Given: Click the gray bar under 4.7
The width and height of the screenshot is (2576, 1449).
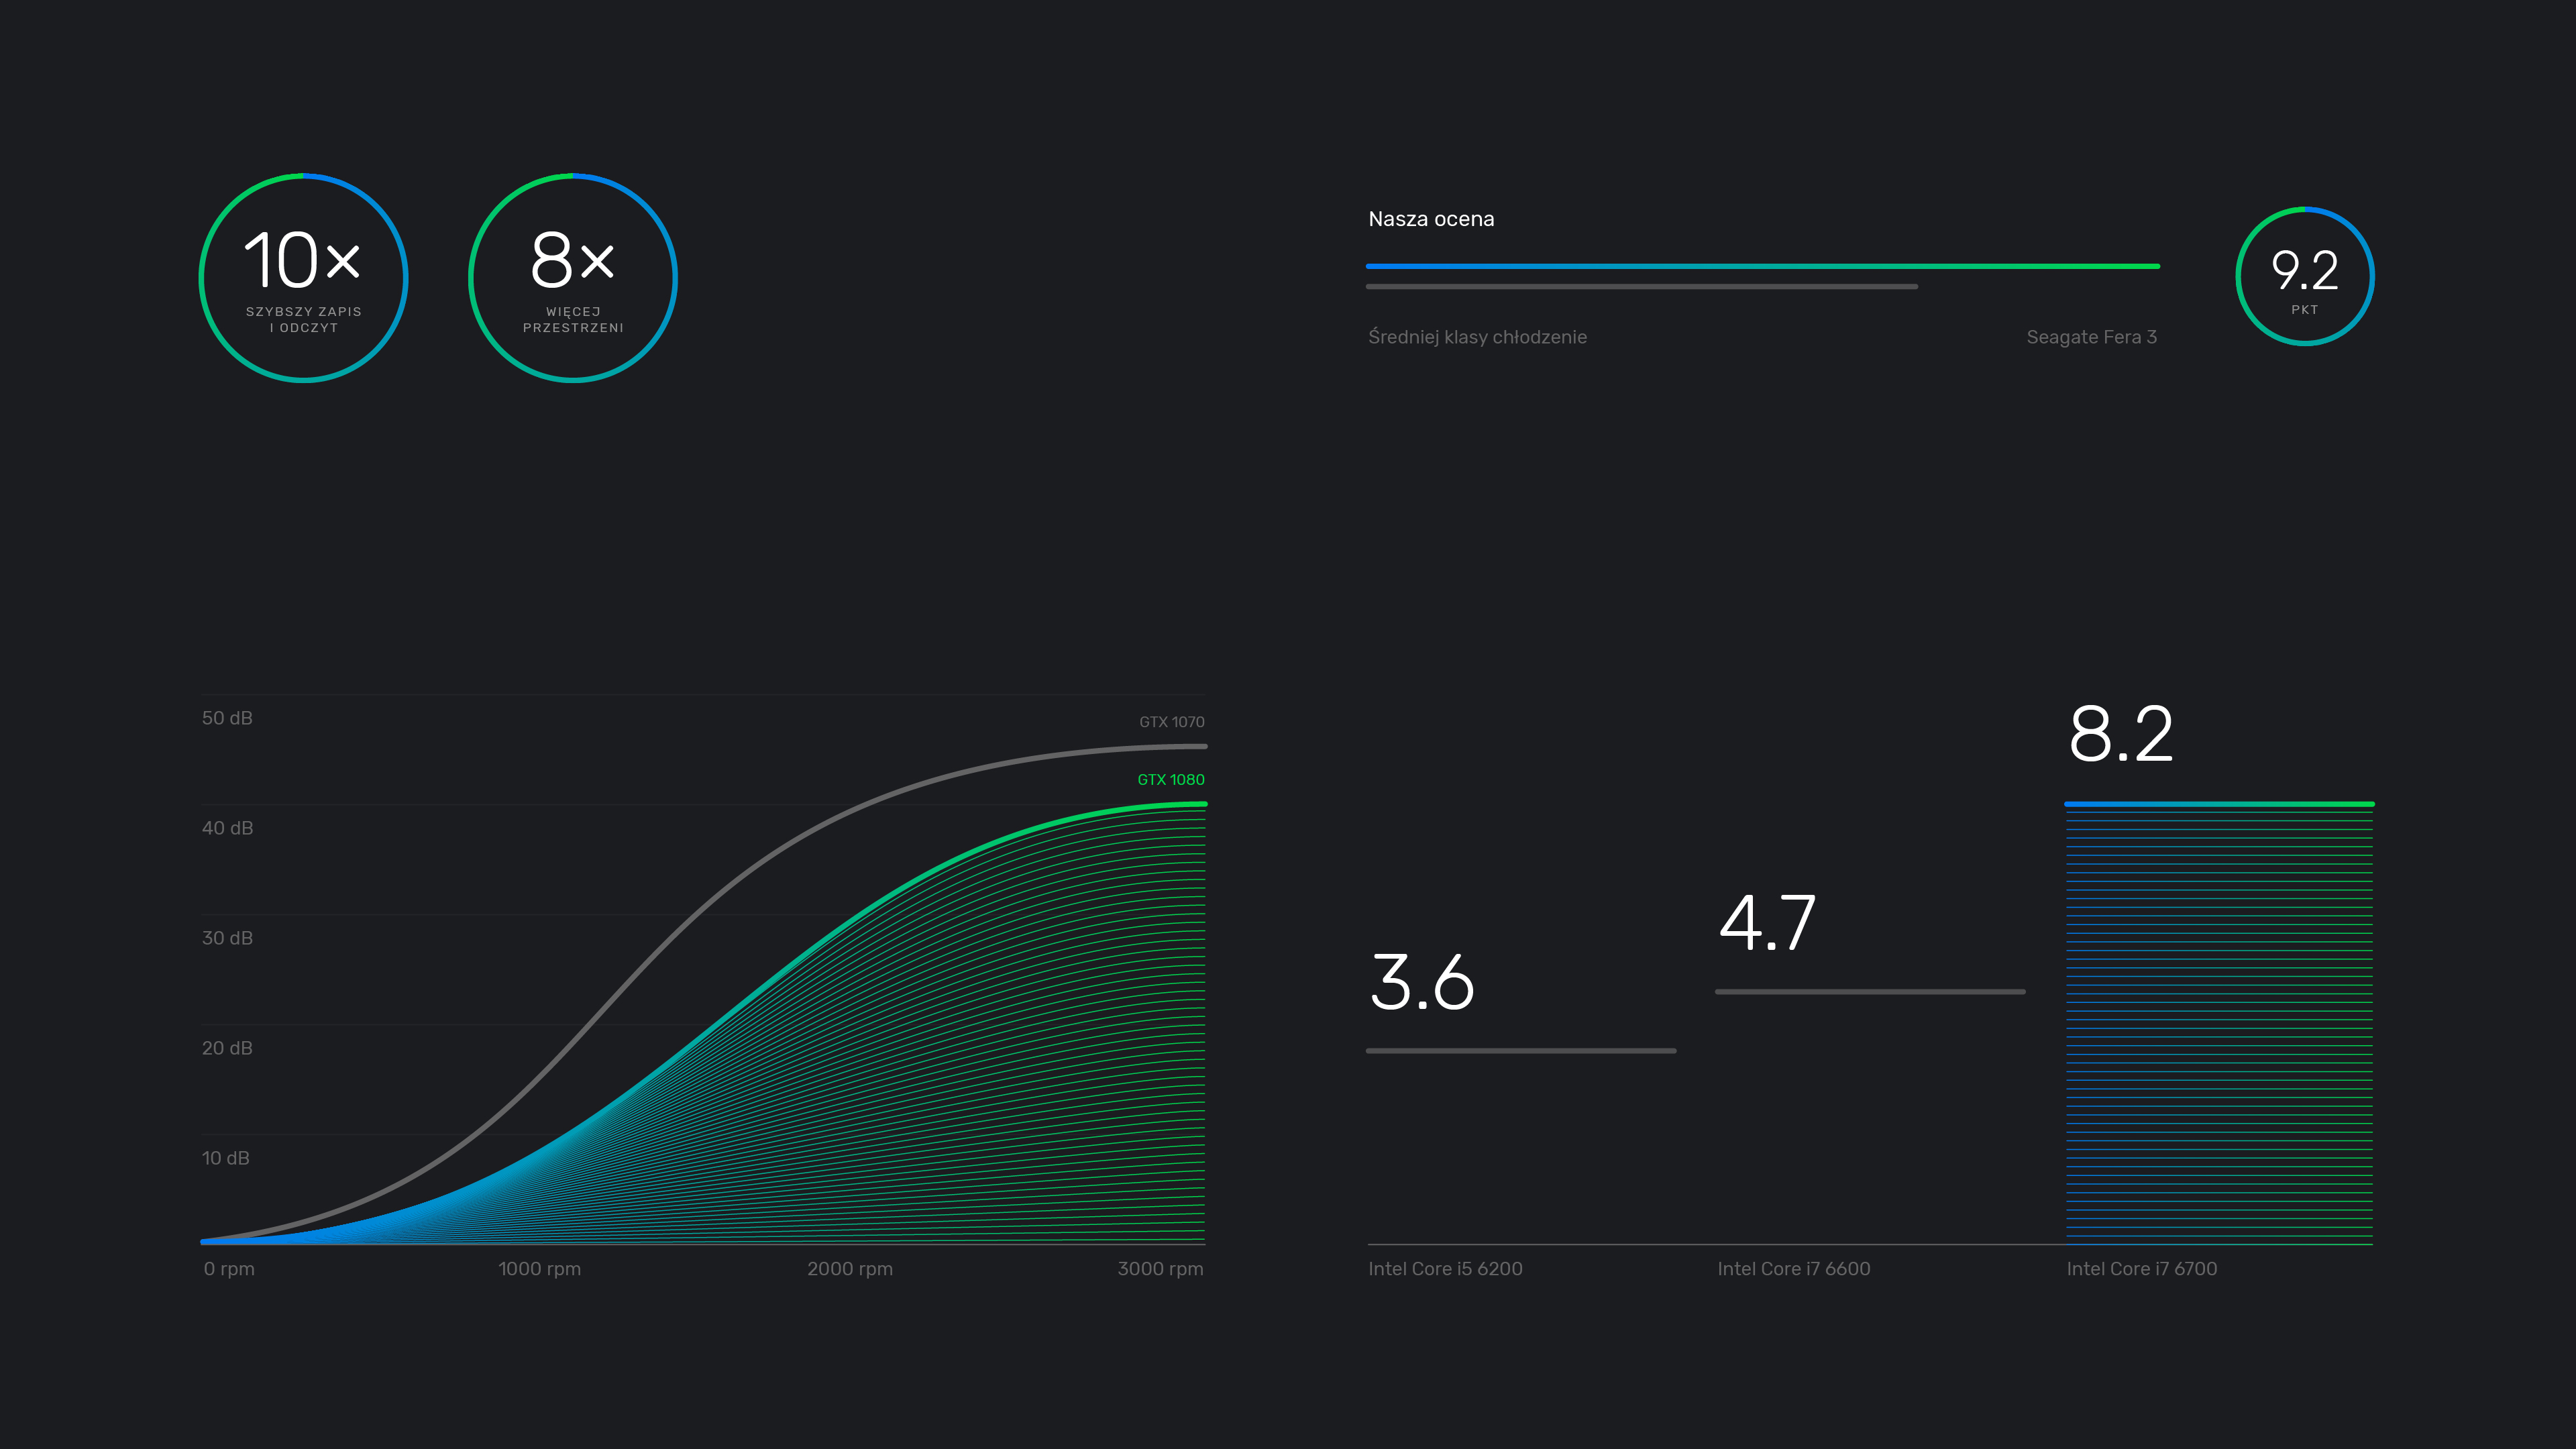Looking at the screenshot, I should pyautogui.click(x=1870, y=992).
